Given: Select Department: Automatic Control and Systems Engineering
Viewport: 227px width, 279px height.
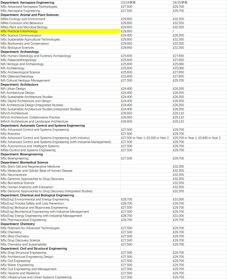Looking at the screenshot, I should [60, 125].
